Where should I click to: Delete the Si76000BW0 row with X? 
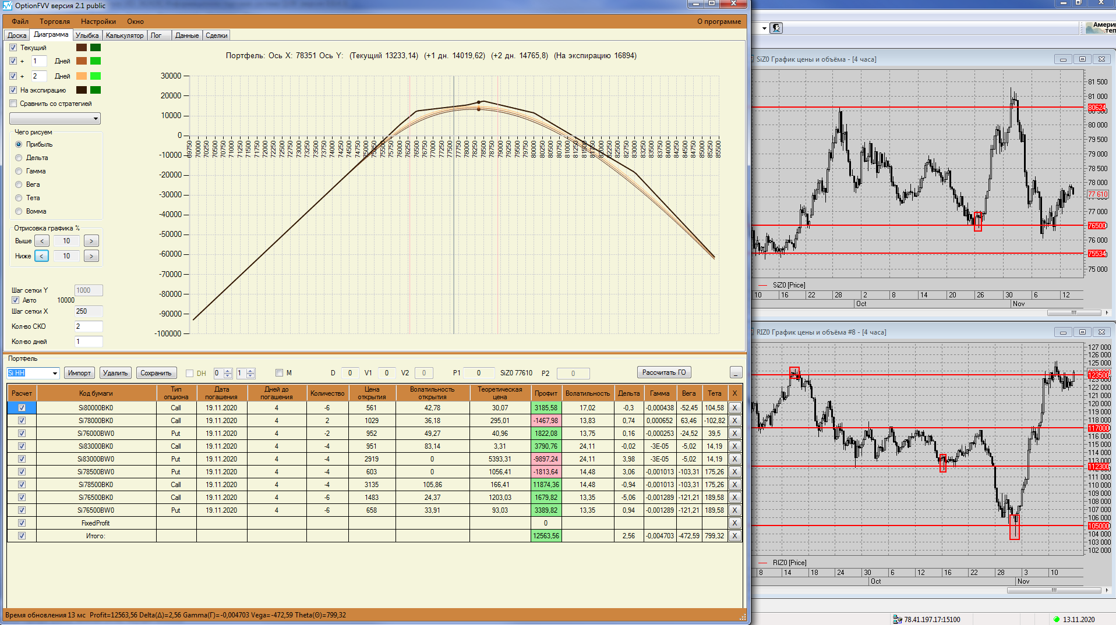[735, 434]
